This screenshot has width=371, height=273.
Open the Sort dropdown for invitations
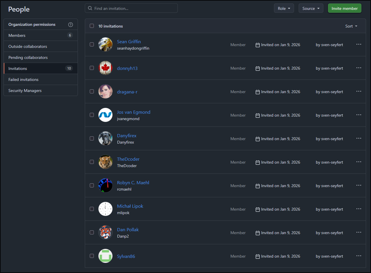pyautogui.click(x=351, y=26)
